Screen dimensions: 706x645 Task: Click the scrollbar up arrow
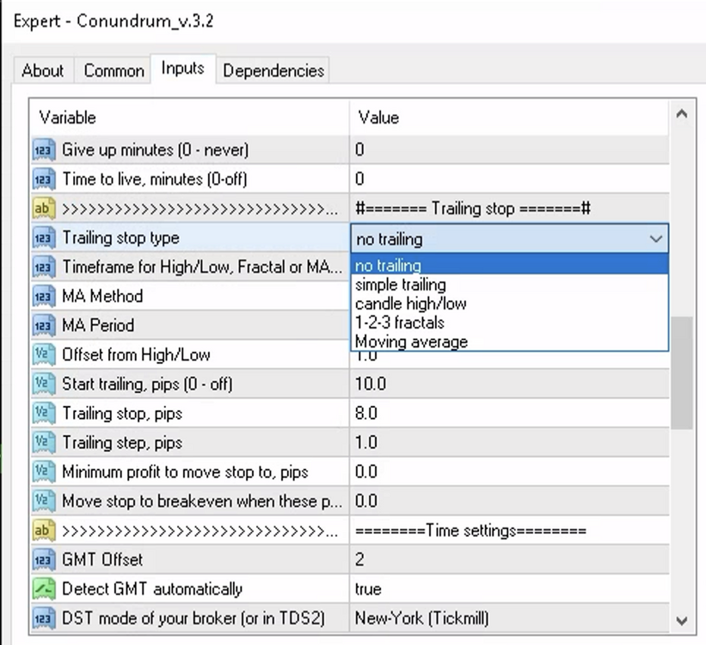pyautogui.click(x=682, y=114)
